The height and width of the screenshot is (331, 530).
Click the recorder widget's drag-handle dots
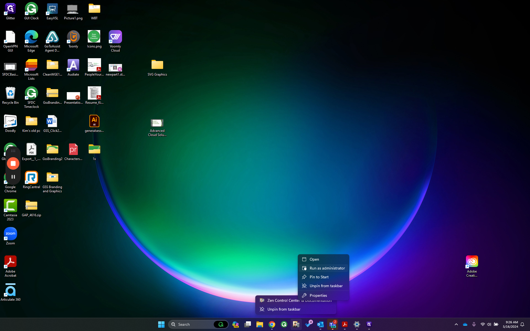[x=13, y=151]
